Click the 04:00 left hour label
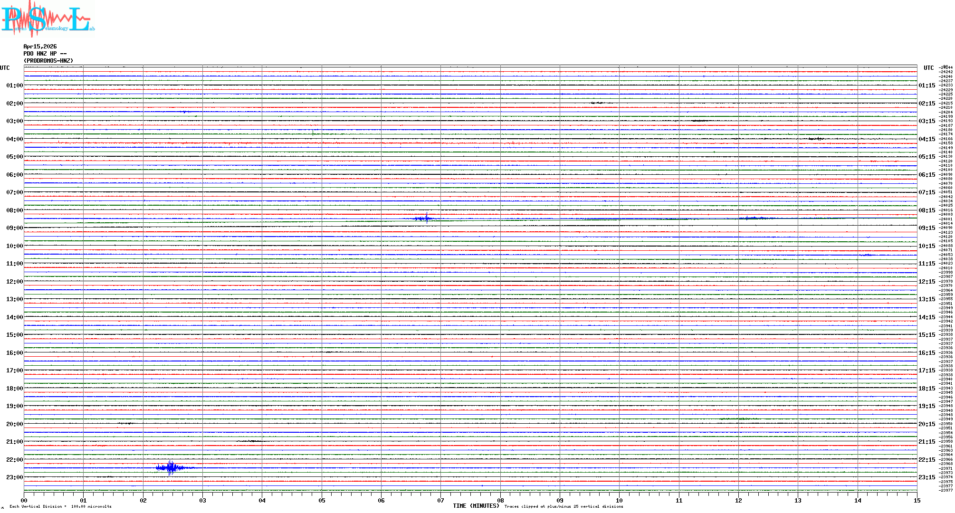This screenshot has height=513, width=955. pyautogui.click(x=14, y=139)
